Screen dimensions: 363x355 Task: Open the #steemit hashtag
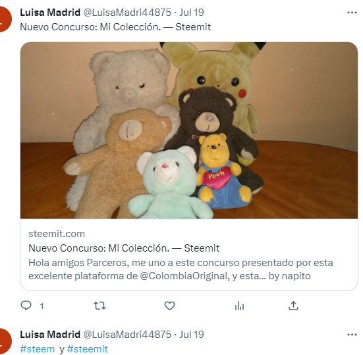point(87,349)
